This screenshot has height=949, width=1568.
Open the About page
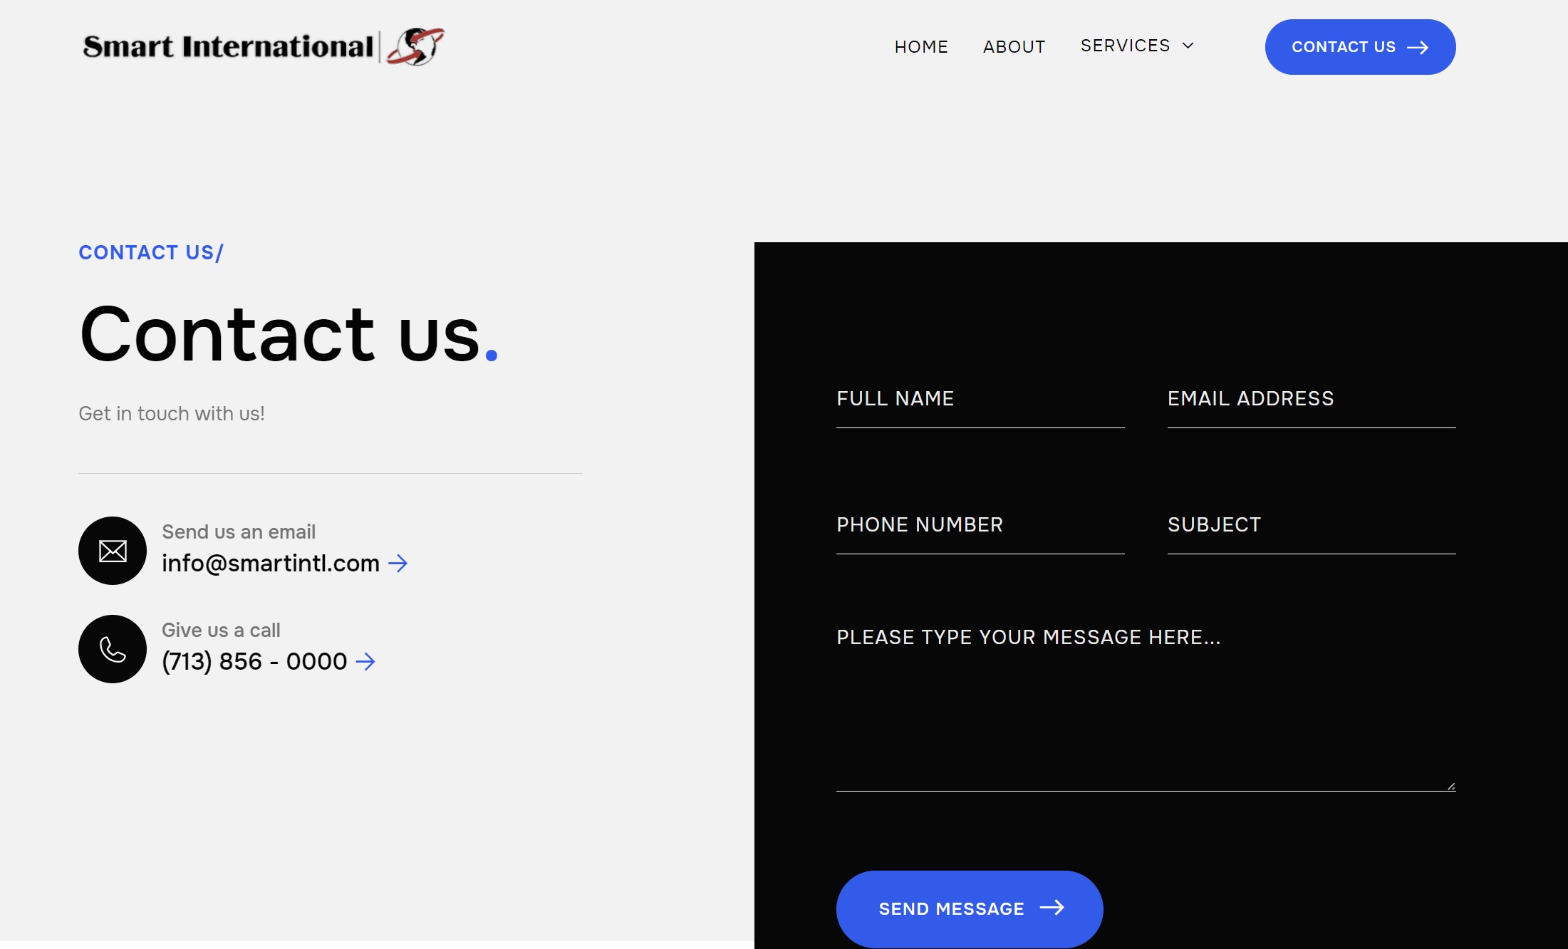[x=1014, y=47]
